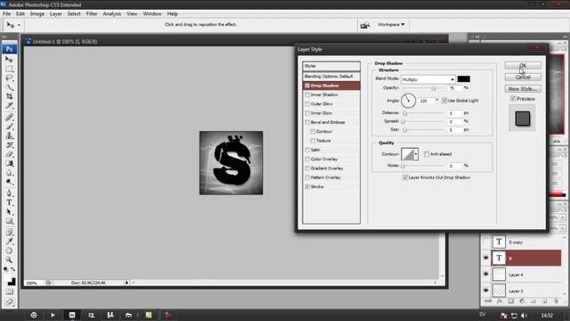Select the Eraser tool

click(9, 154)
